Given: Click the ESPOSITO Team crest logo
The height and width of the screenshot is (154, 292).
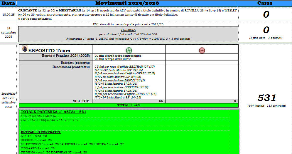Looking at the screenshot, I should pyautogui.click(x=25, y=49).
